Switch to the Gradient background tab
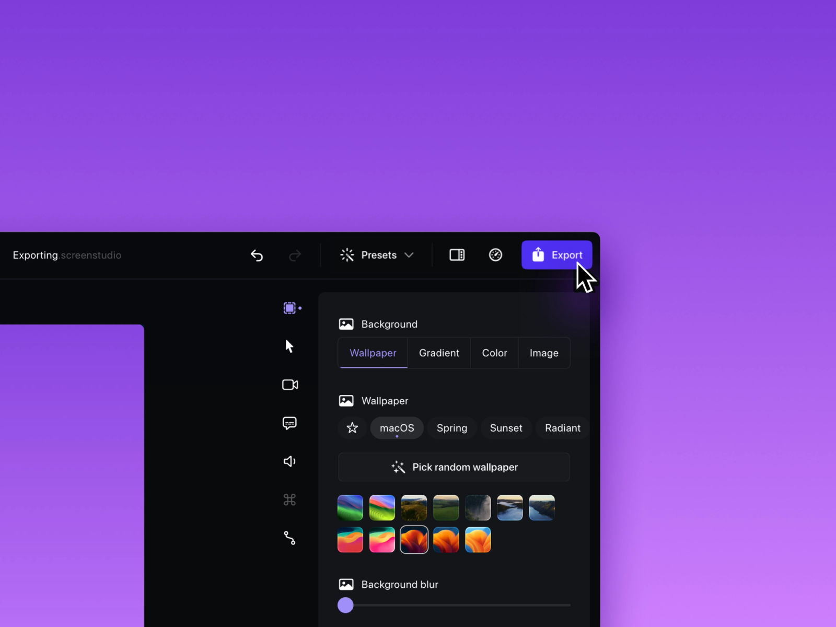 click(x=439, y=353)
